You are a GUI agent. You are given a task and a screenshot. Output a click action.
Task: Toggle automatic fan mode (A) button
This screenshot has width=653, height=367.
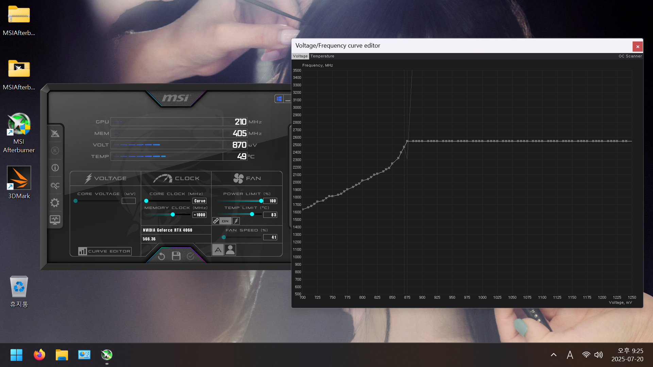218,250
